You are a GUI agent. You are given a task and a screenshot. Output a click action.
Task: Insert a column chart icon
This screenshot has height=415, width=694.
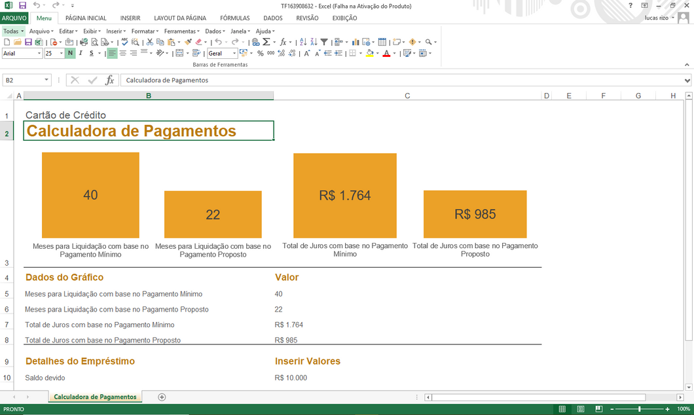pos(356,42)
